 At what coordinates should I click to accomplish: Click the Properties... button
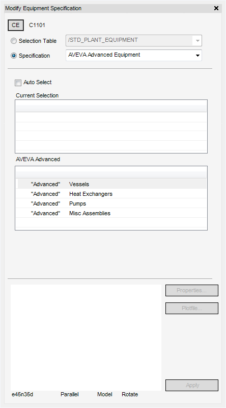pyautogui.click(x=192, y=290)
